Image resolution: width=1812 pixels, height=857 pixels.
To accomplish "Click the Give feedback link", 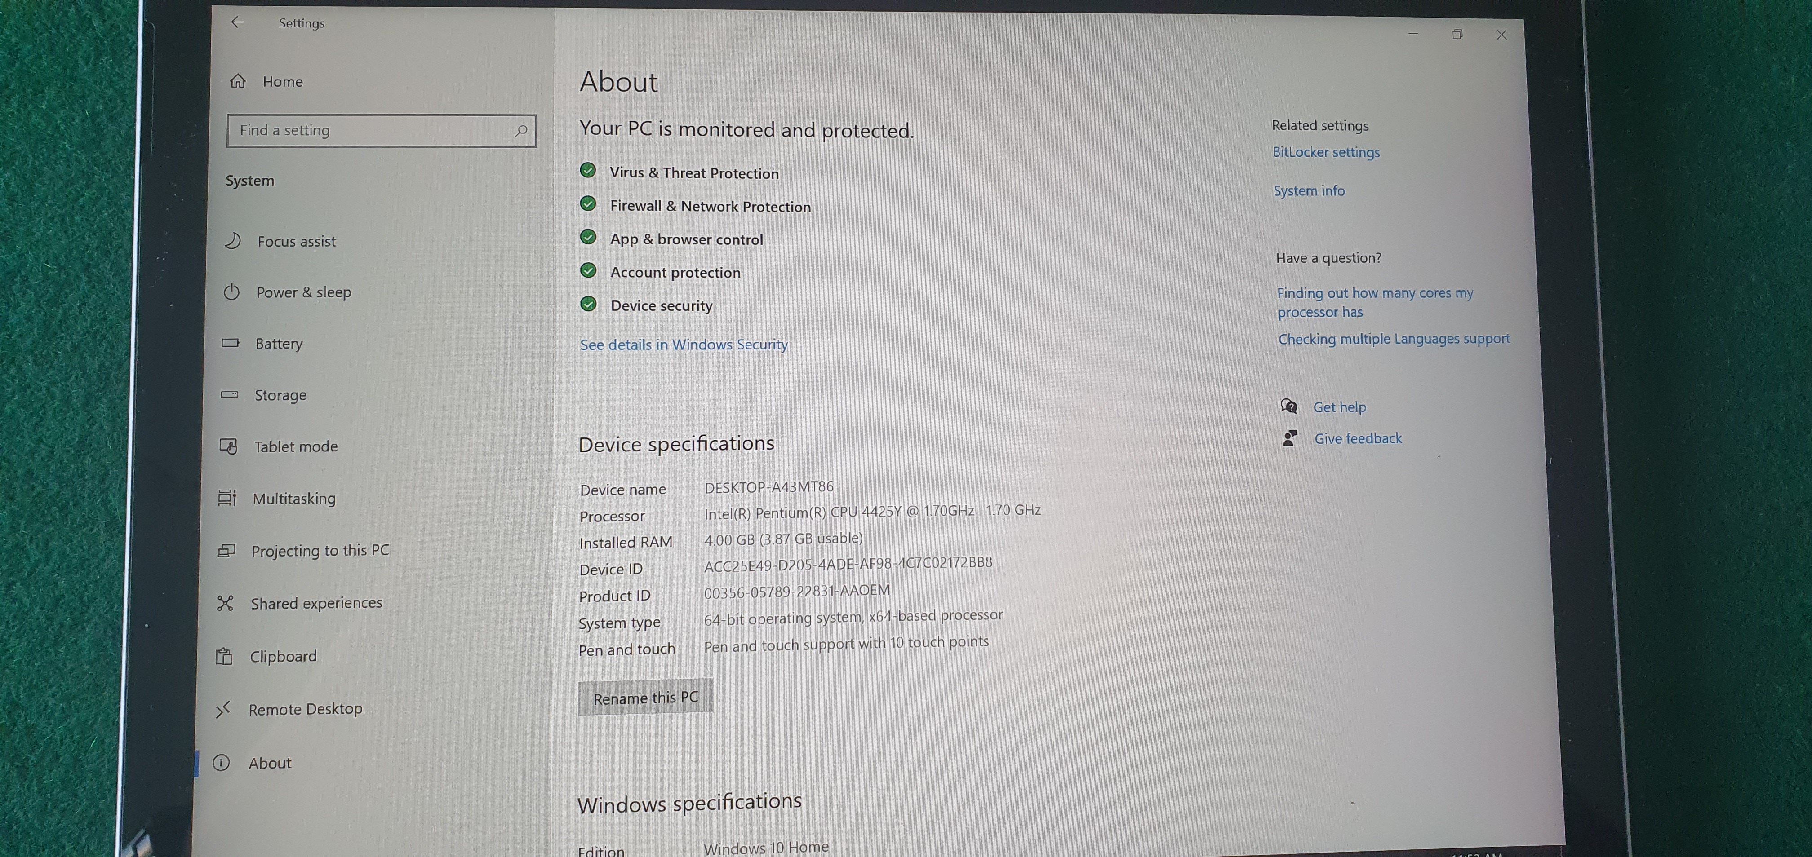I will pos(1358,439).
